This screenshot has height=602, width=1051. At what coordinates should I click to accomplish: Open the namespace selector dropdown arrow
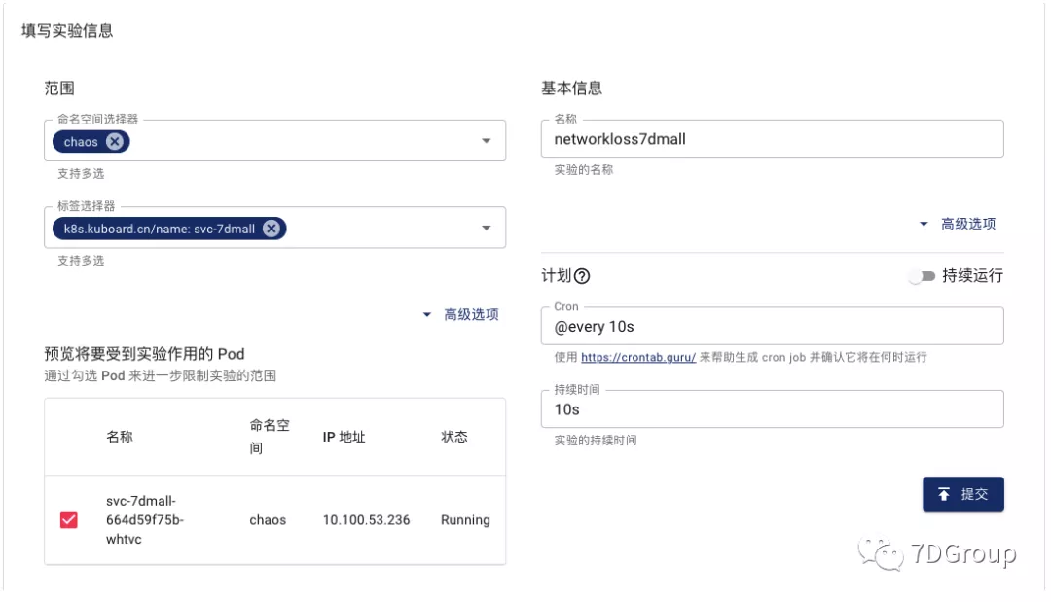coord(486,141)
